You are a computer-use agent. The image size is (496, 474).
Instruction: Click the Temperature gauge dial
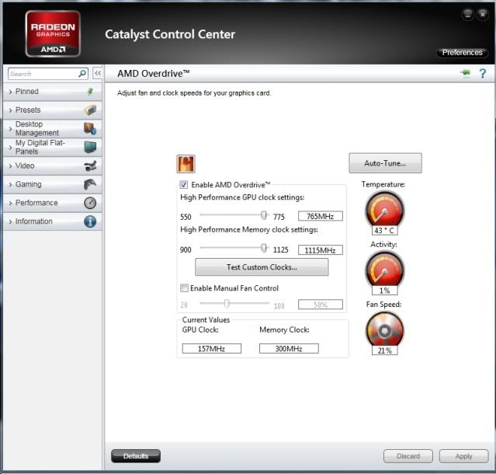385,209
